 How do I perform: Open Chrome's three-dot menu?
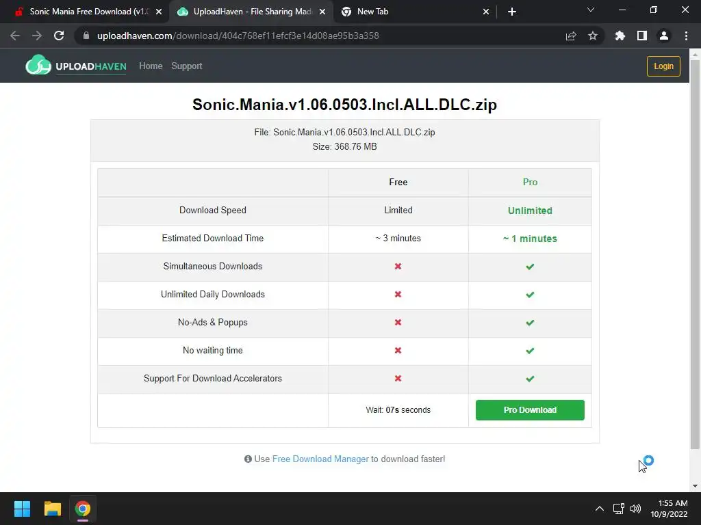coord(686,36)
